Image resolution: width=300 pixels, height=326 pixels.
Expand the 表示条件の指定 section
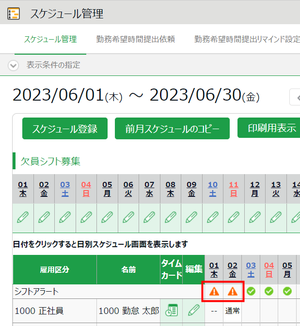point(13,65)
